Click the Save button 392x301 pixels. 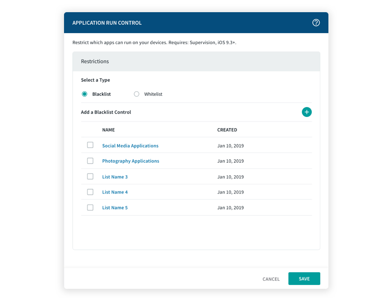304,279
